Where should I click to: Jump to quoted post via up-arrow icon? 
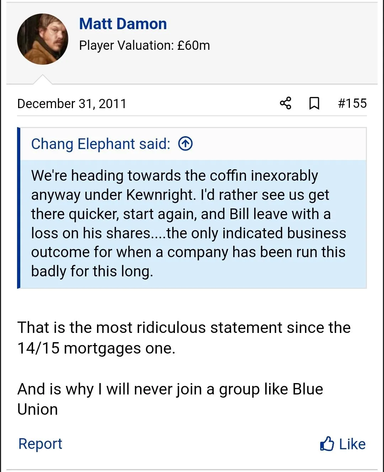[x=185, y=144]
